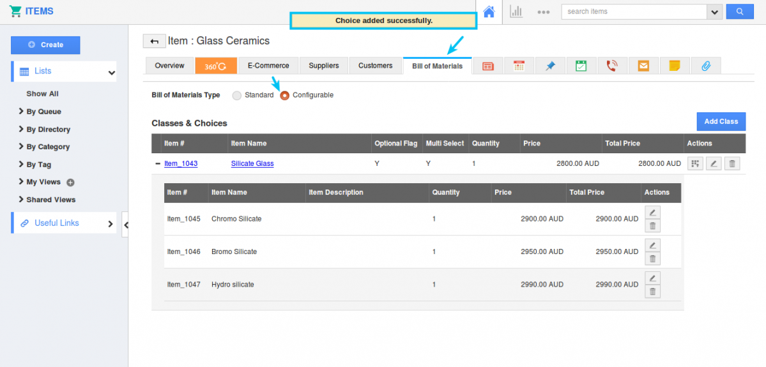Image resolution: width=766 pixels, height=367 pixels.
Task: Click the Add Class button
Action: click(721, 121)
